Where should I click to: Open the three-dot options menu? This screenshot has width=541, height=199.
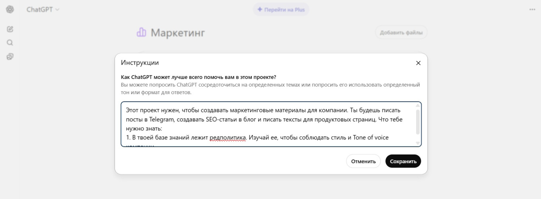tap(532, 10)
